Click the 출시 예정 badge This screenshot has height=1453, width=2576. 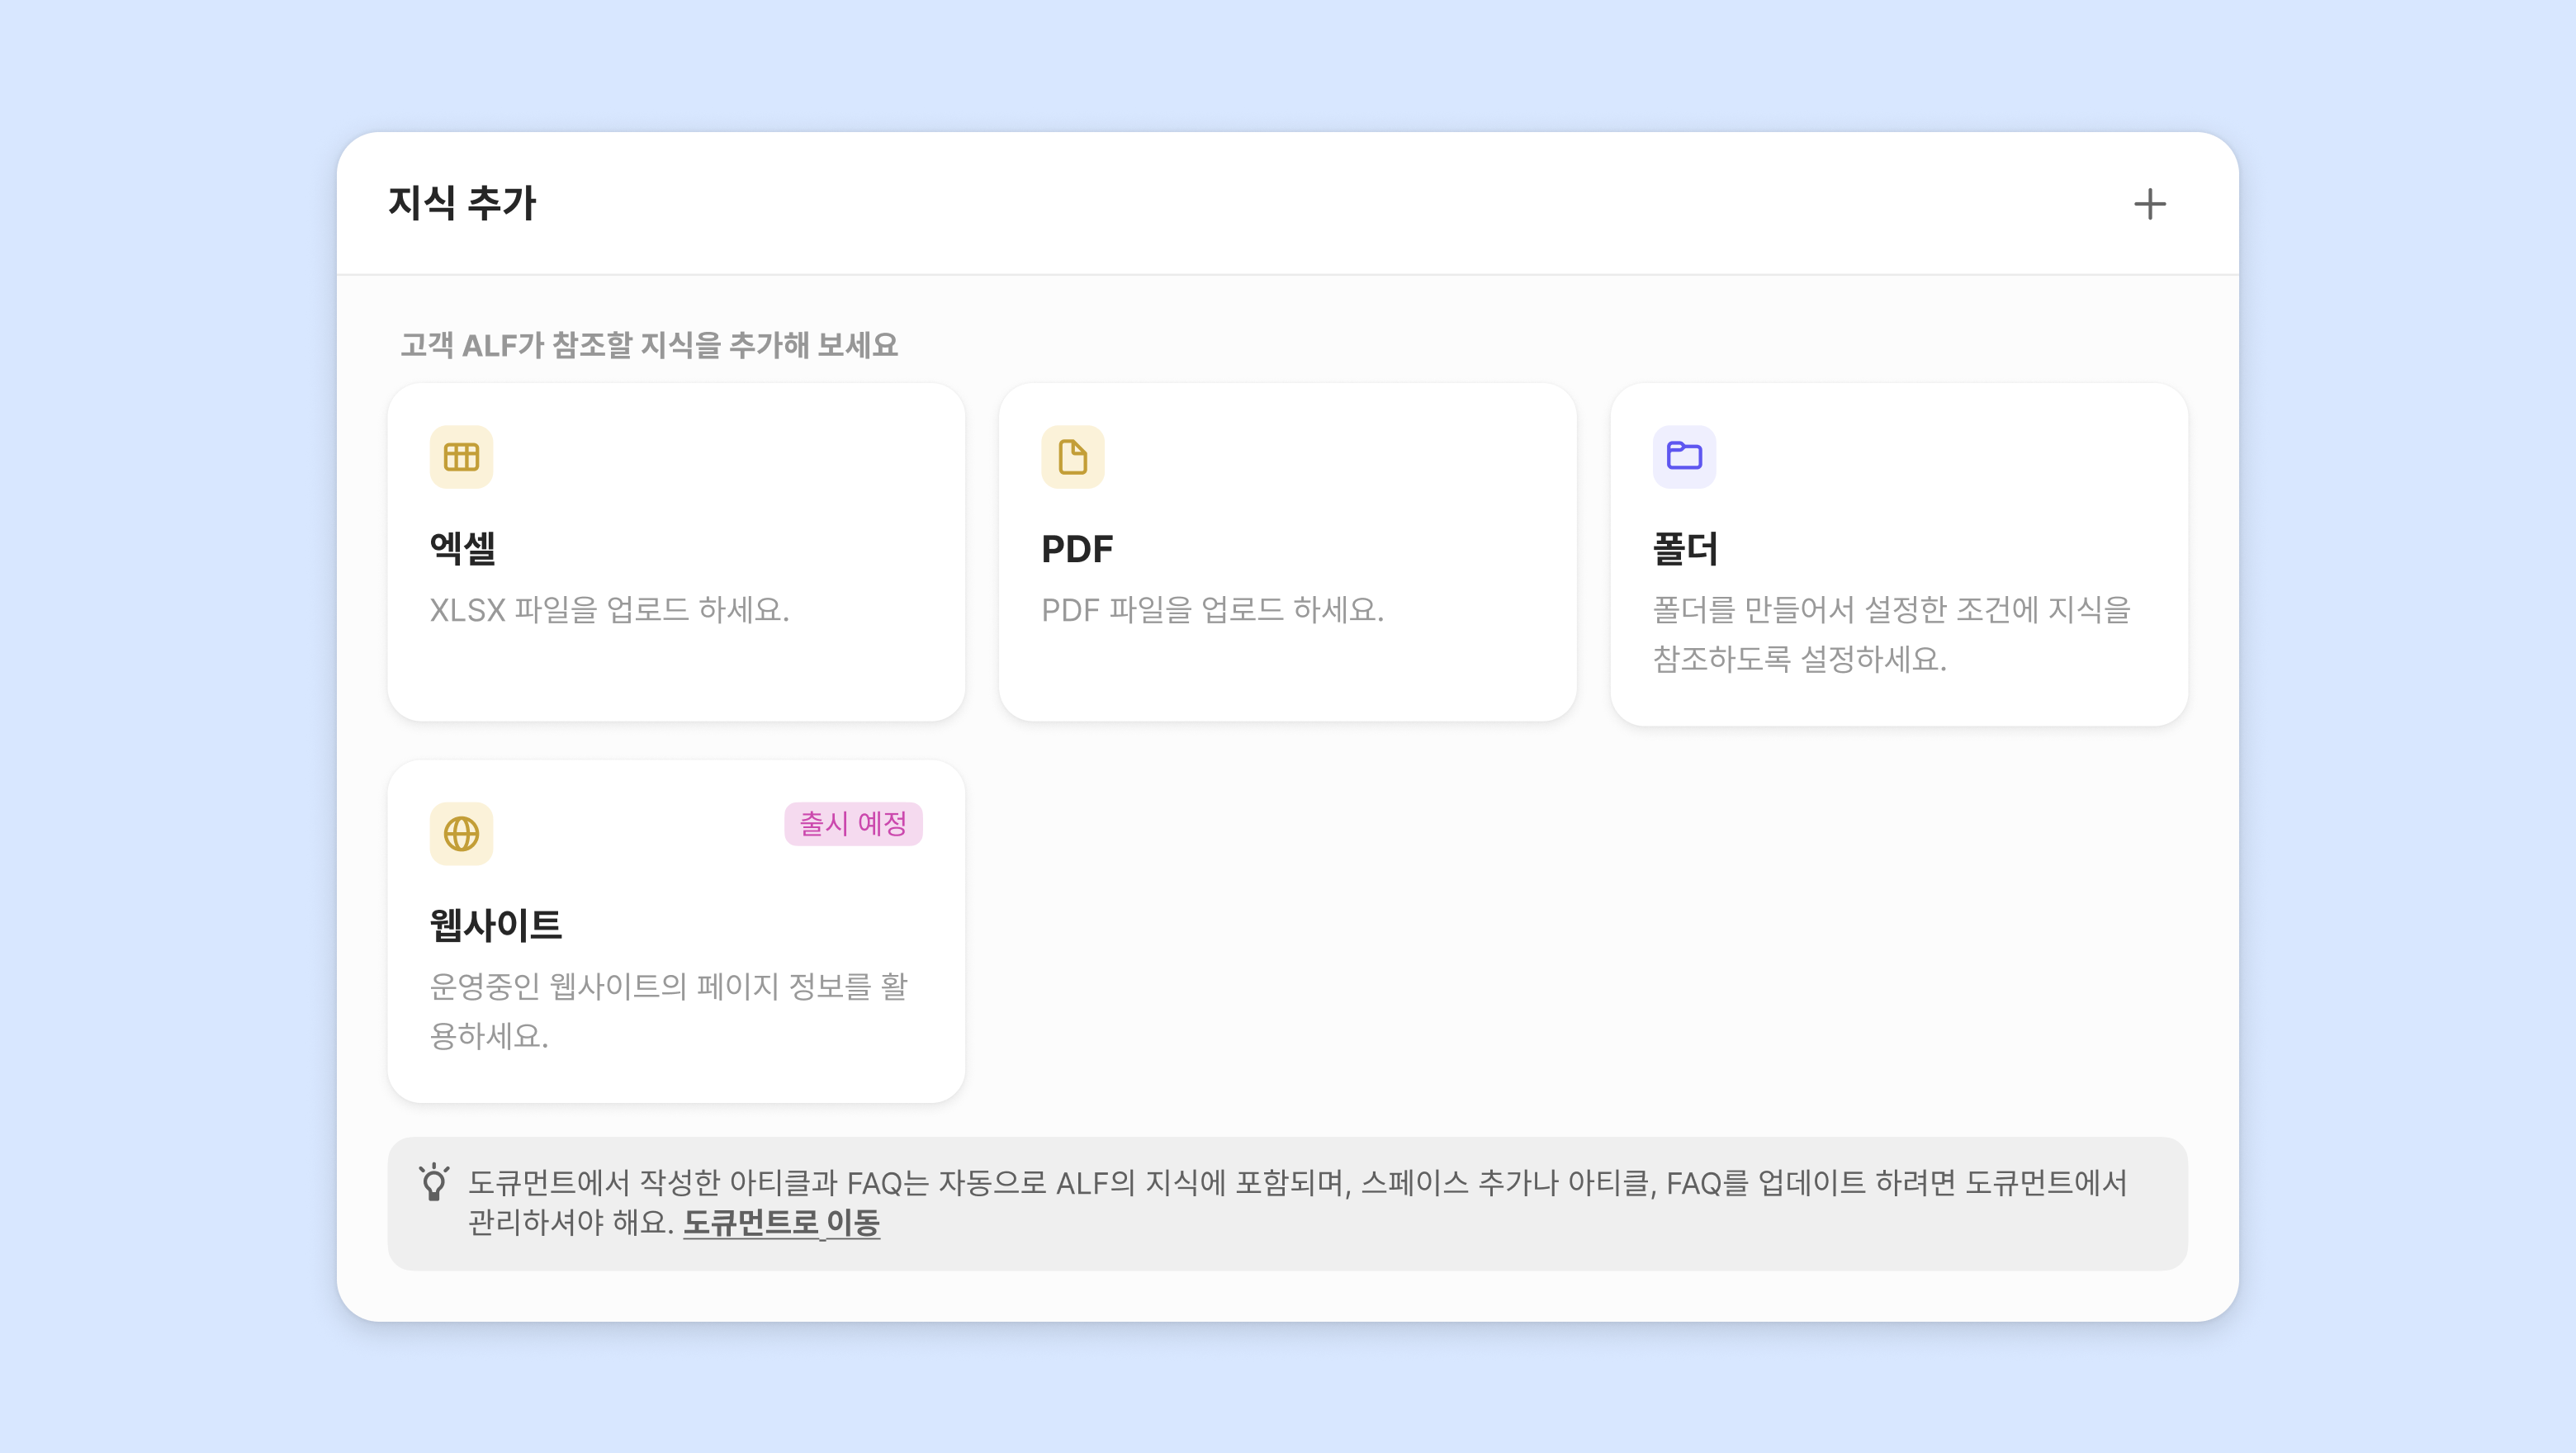(853, 823)
